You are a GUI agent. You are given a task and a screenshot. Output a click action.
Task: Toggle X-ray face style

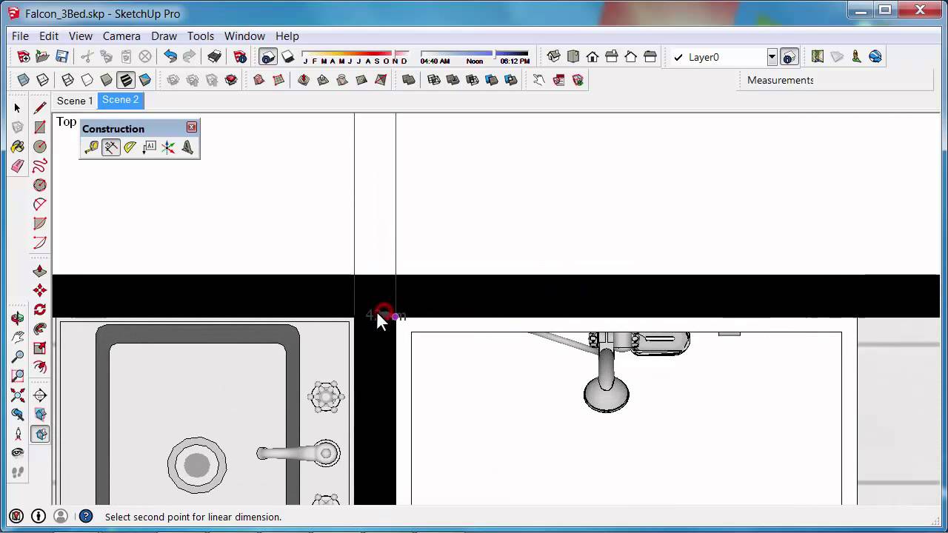point(24,80)
